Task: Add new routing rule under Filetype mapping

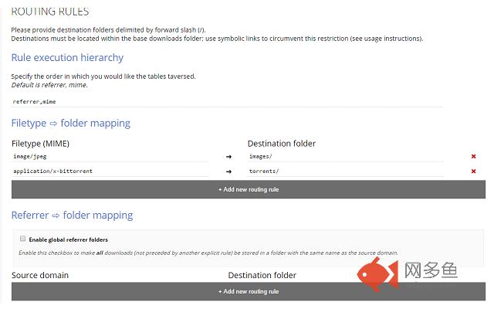Action: [x=248, y=189]
